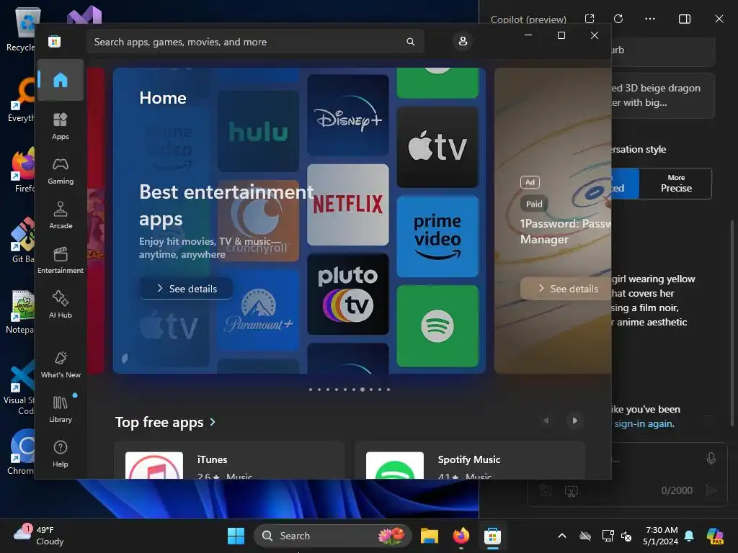
Task: Select the Disney+ tile in banner
Action: pos(348,115)
